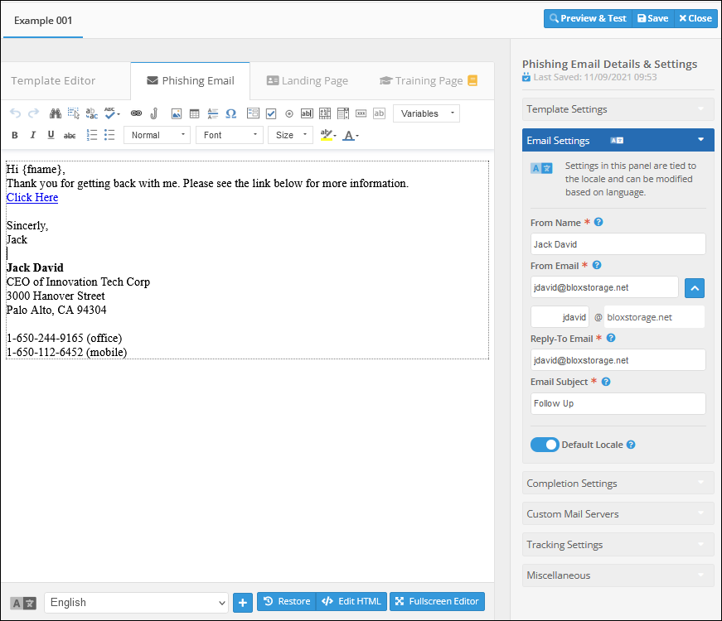Viewport: 722px width, 621px height.
Task: Open the text highlight color picker
Action: 327,135
